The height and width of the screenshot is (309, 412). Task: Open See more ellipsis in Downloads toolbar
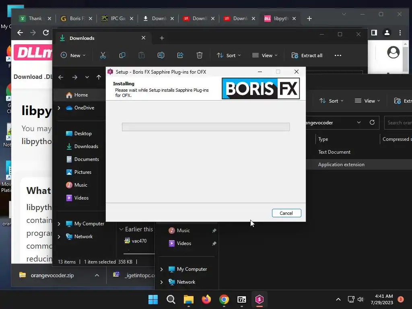[338, 55]
